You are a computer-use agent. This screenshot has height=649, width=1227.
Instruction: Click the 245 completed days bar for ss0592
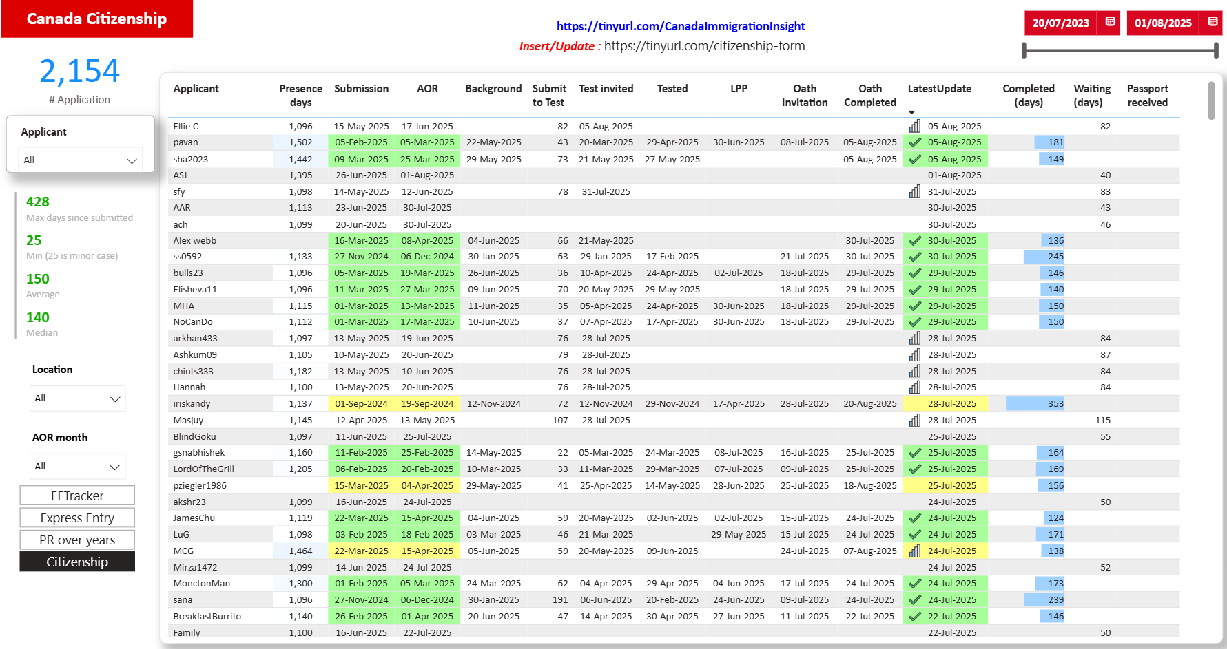(1044, 257)
